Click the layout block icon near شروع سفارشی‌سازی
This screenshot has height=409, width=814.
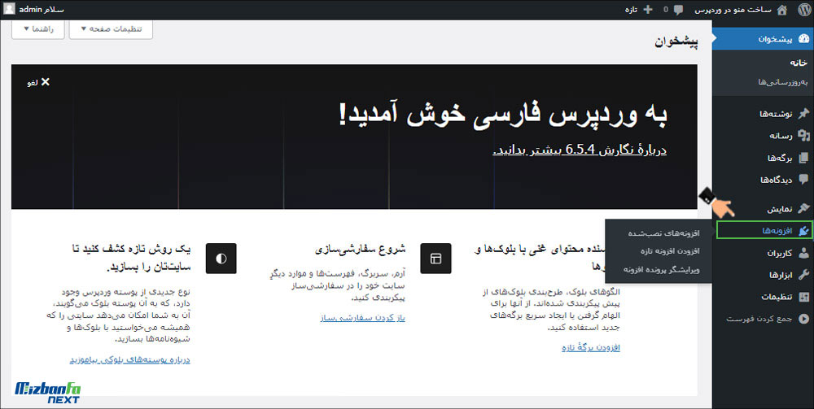pos(435,259)
